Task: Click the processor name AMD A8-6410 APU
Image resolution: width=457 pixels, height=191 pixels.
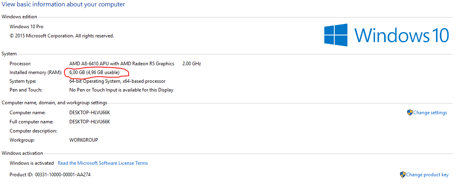Action: (x=122, y=64)
